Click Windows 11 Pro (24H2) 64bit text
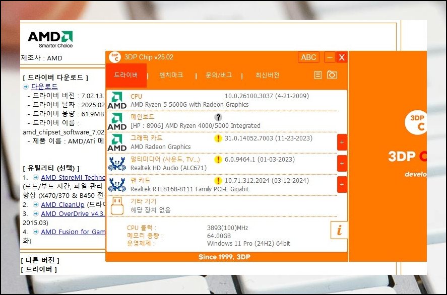Viewport: 447px width, 295px height. tap(248, 244)
